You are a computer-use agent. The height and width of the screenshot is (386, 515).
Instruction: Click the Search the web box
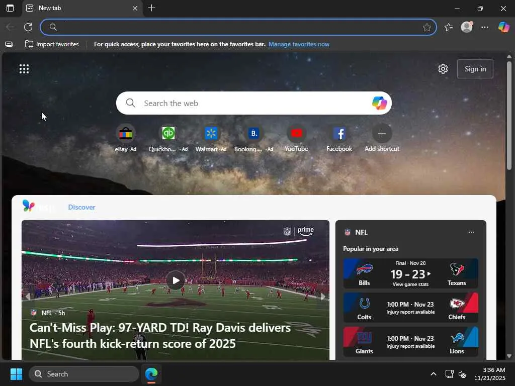pyautogui.click(x=253, y=103)
